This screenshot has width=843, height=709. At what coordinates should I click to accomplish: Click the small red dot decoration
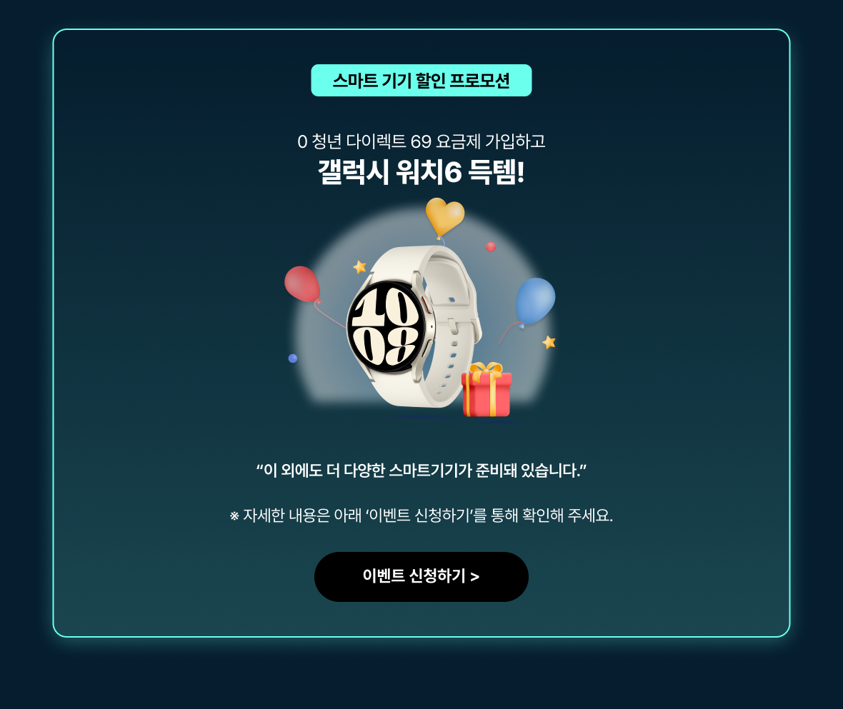491,247
